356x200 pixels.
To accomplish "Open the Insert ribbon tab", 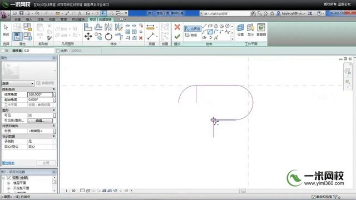I will tap(29, 19).
